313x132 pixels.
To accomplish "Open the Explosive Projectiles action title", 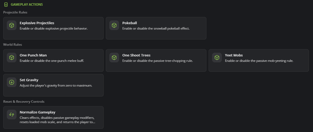I will point(37,23).
